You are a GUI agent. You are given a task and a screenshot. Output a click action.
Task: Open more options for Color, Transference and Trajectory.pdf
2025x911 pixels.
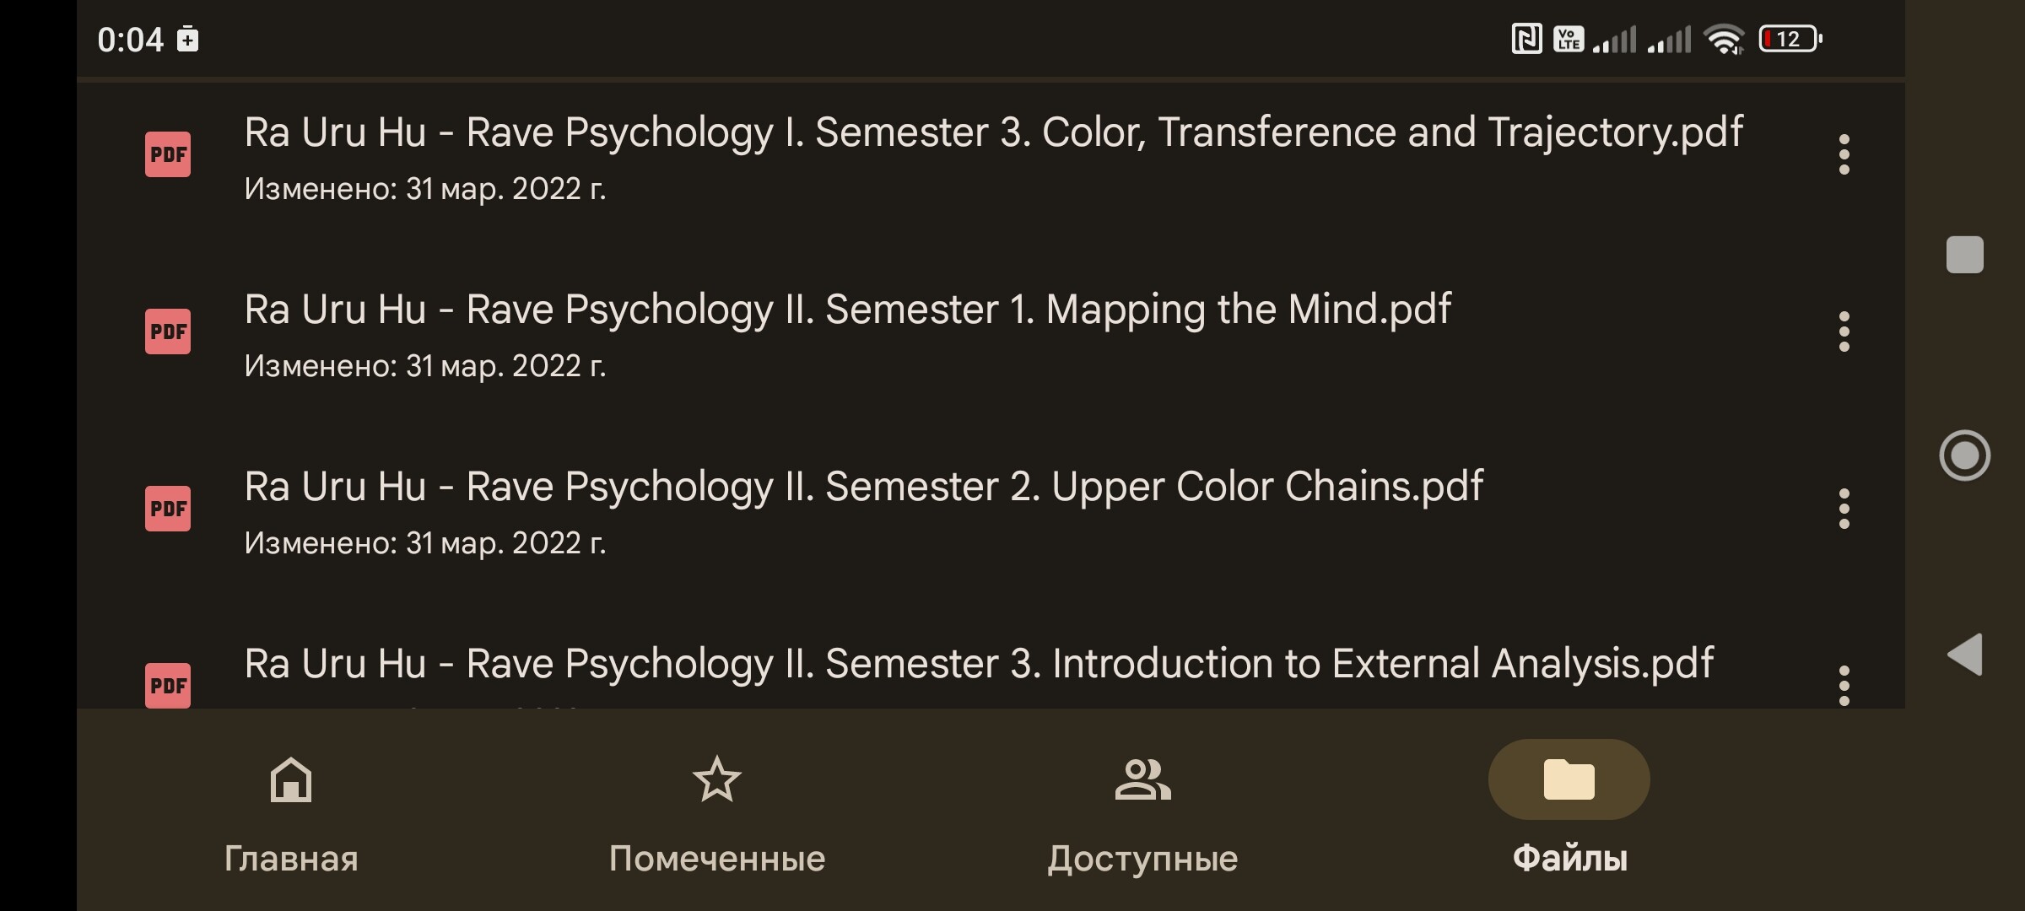pos(1844,154)
